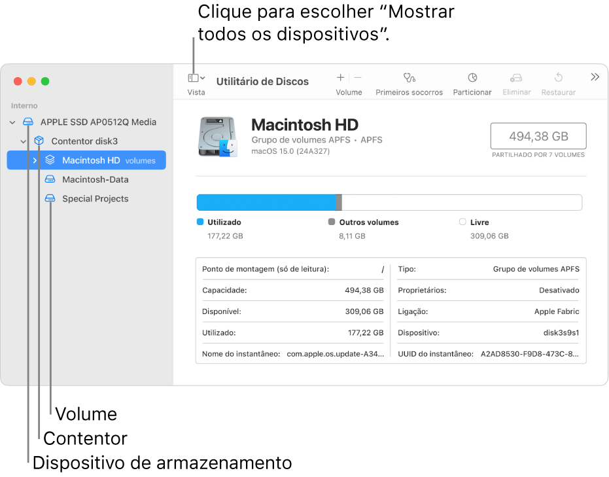Click the add volume plus icon
609x477 pixels.
coord(340,78)
